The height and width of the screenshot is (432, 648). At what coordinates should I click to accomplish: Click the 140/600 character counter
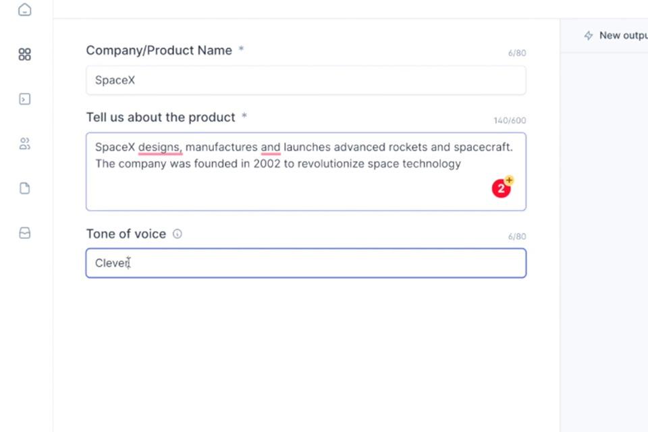pos(510,120)
